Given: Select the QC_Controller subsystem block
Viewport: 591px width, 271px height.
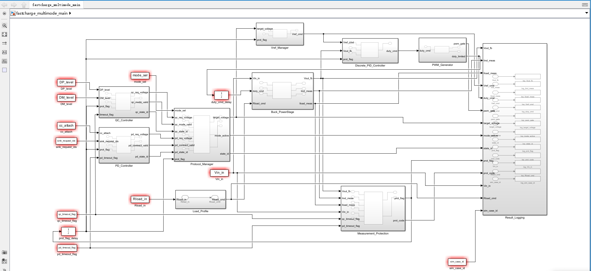Looking at the screenshot, I should pos(124,102).
